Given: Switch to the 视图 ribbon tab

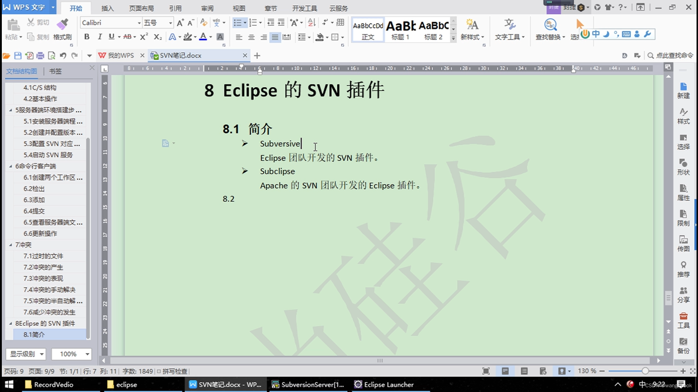Looking at the screenshot, I should click(239, 8).
